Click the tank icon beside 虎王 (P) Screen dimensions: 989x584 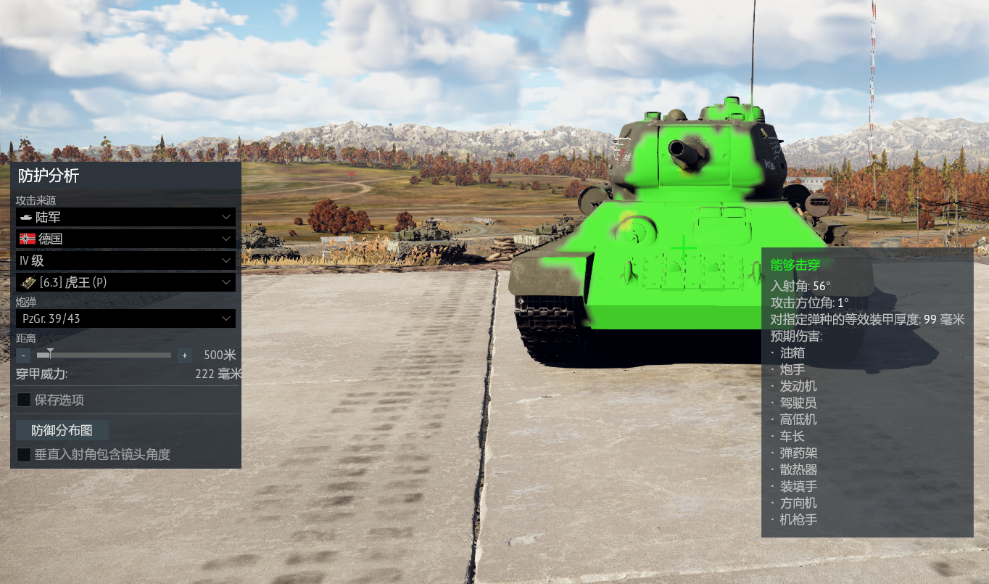coord(28,282)
